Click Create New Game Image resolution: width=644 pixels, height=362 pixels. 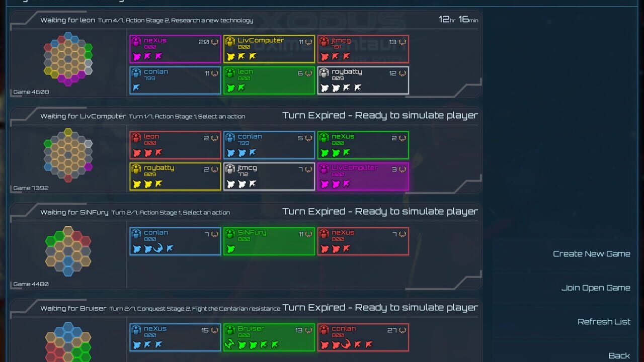tap(592, 254)
